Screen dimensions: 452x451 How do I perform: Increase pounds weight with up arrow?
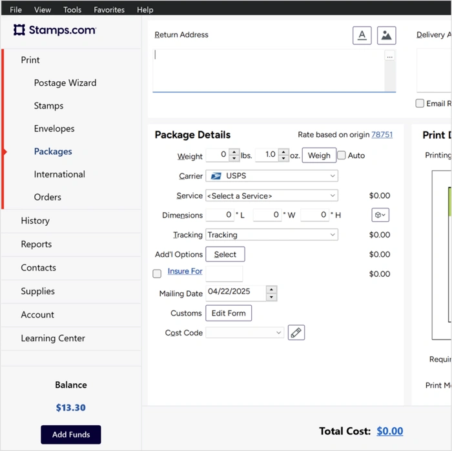234,152
